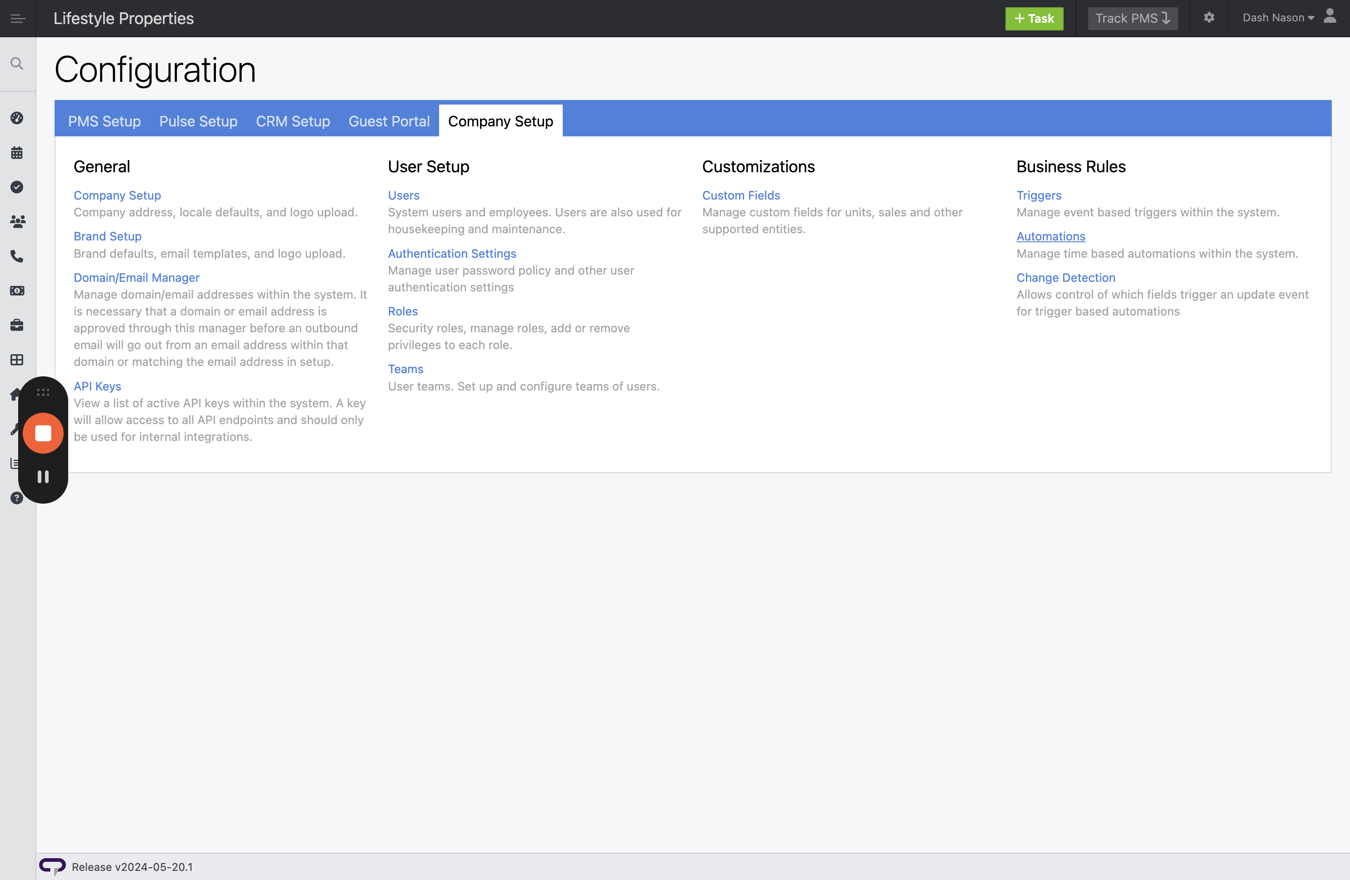Click the General section heading
1350x880 pixels.
pos(102,167)
